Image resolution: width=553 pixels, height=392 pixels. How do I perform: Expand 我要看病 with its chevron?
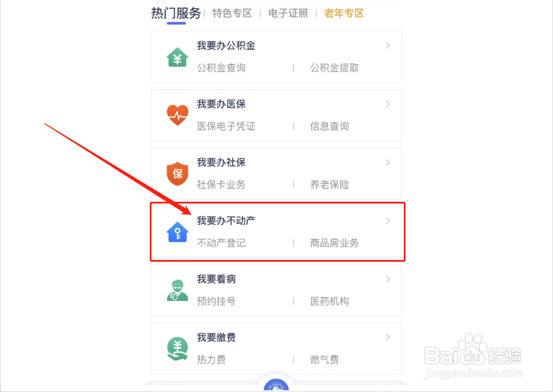point(388,279)
